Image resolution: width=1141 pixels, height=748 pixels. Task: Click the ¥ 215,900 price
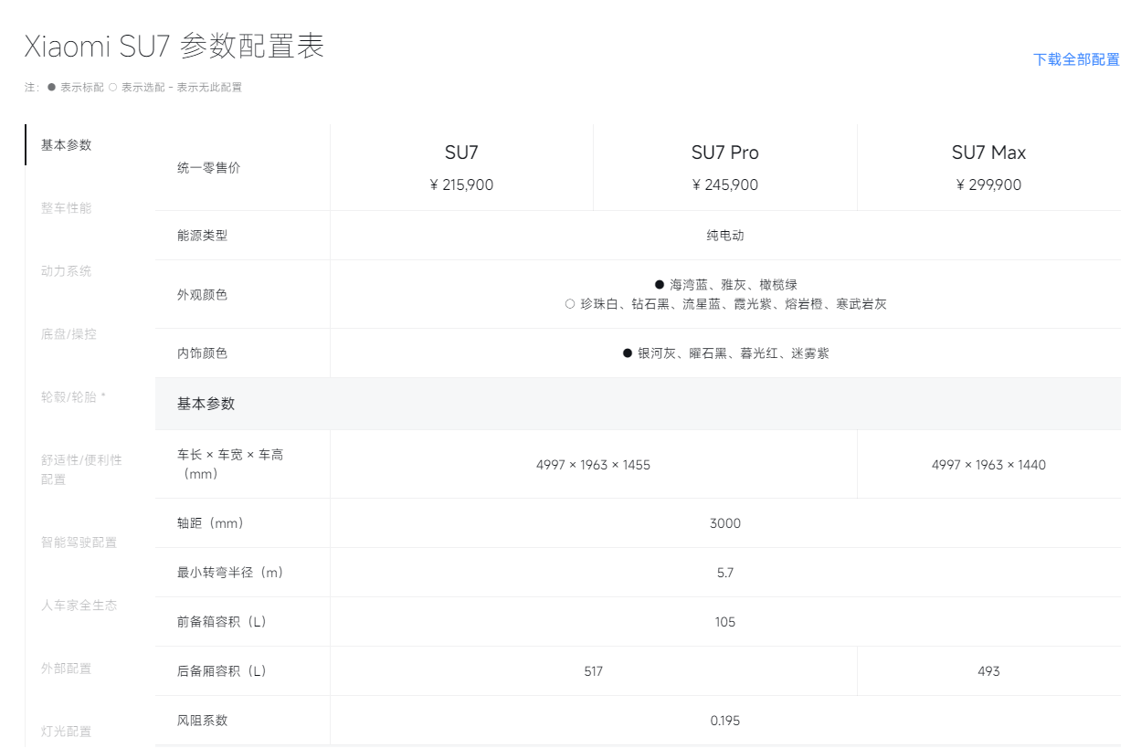coord(461,184)
